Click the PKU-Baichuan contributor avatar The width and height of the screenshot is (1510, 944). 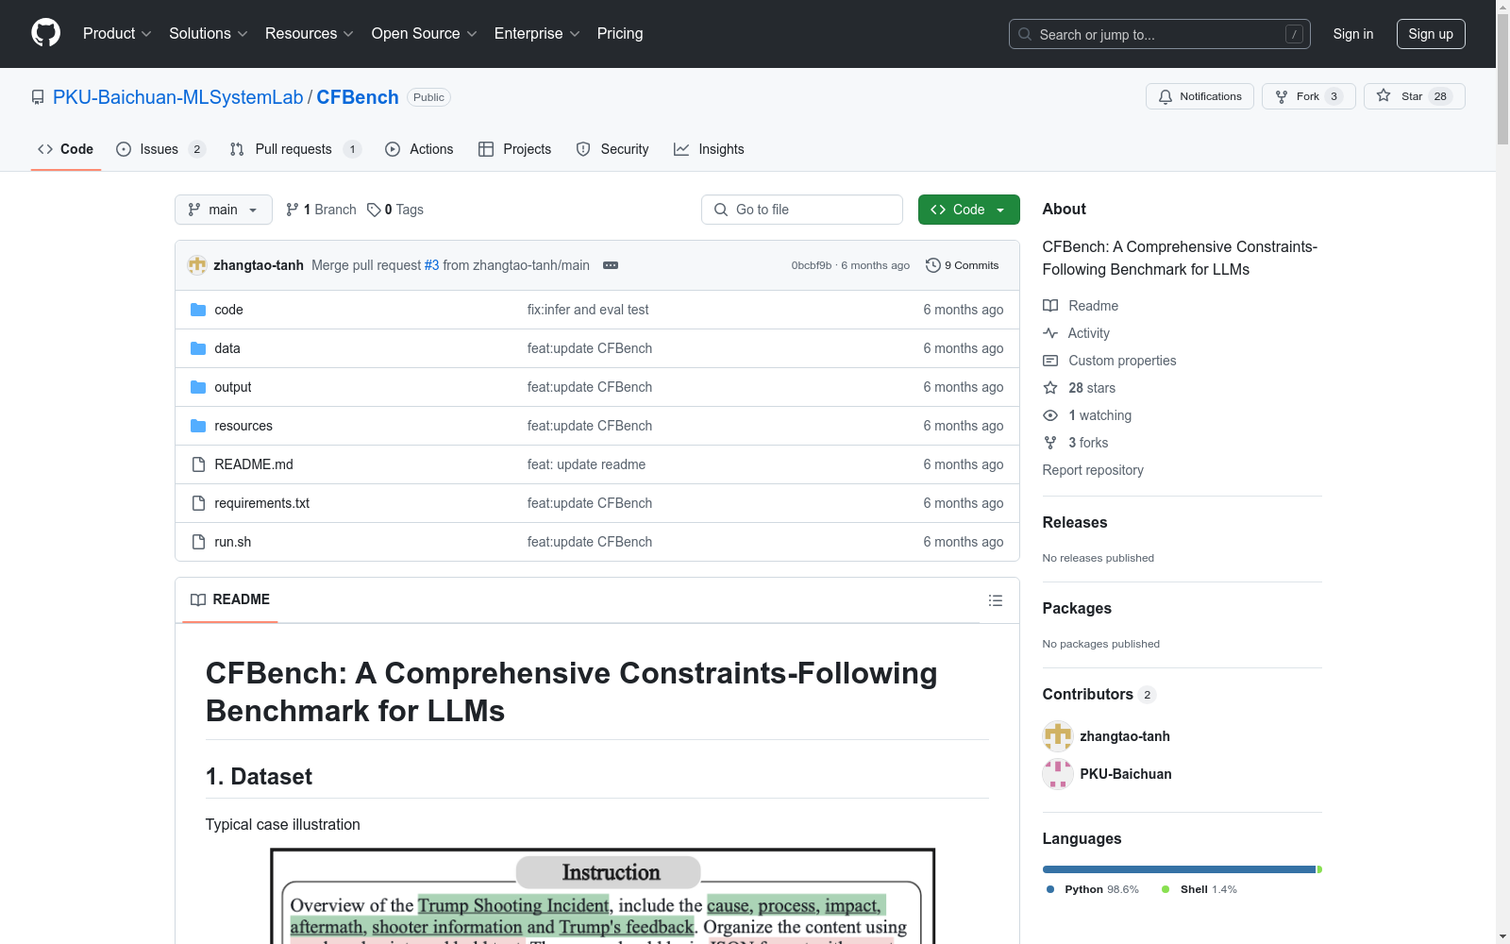(x=1058, y=774)
